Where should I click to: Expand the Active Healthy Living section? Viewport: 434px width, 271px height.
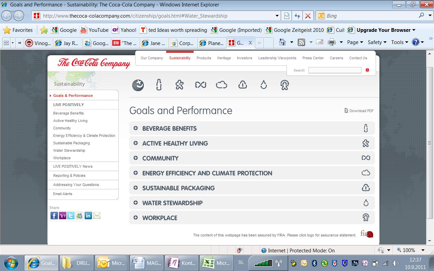pos(252,143)
